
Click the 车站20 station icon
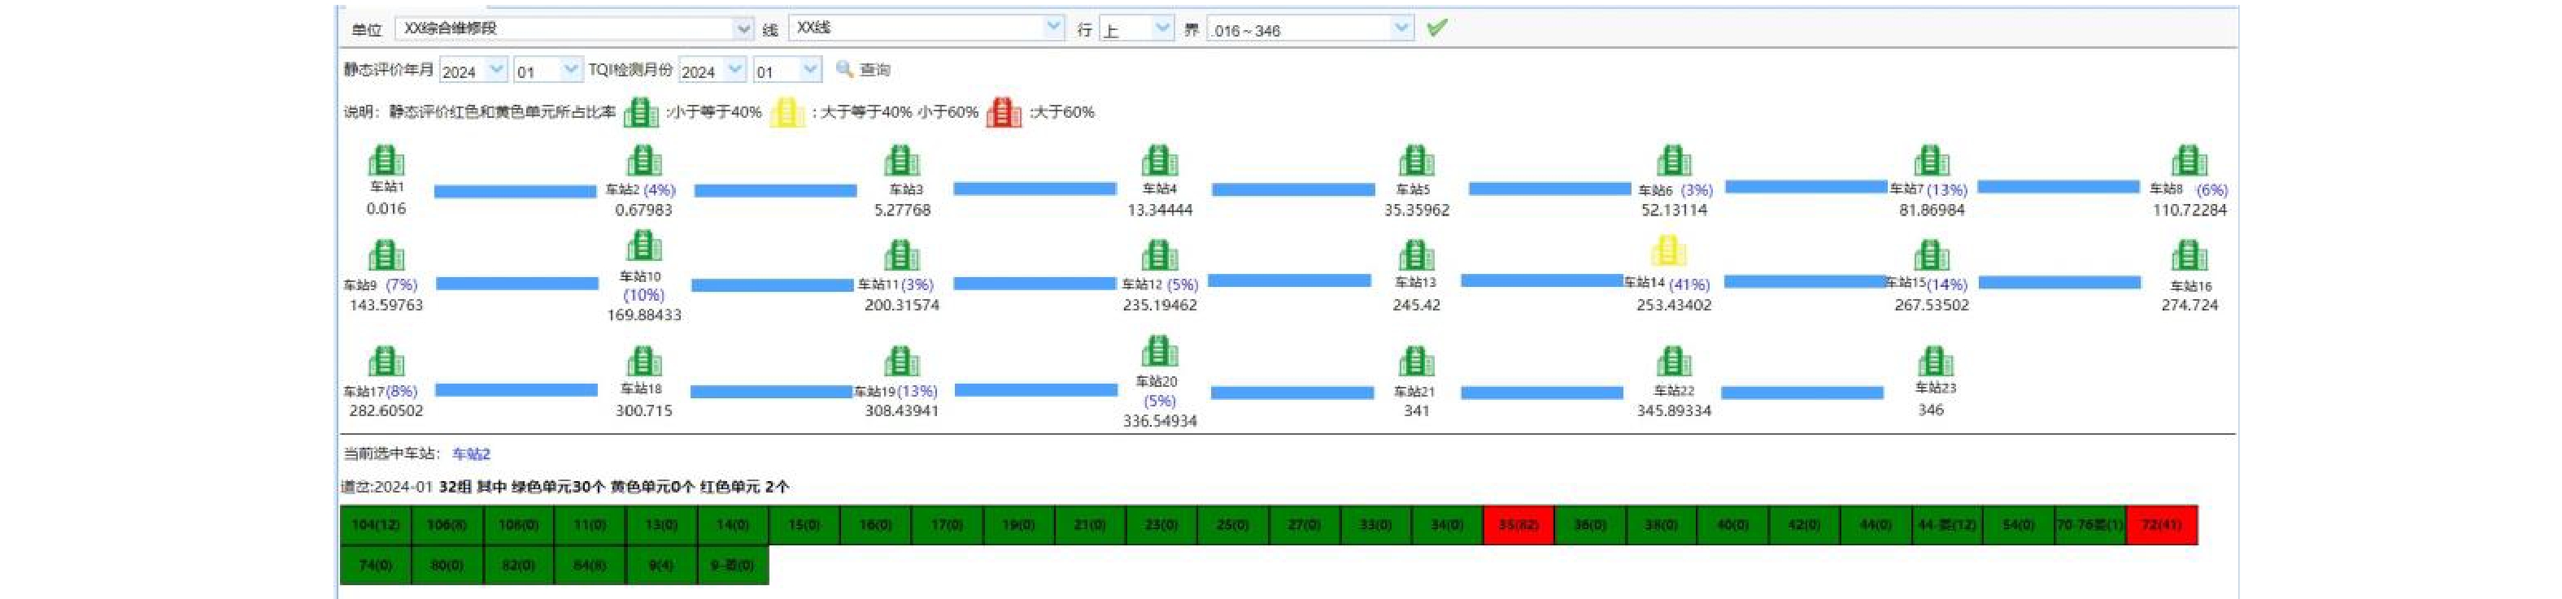1159,352
